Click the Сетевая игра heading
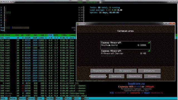Image resolution: width=178 pixels, height=100 pixels. pyautogui.click(x=125, y=31)
